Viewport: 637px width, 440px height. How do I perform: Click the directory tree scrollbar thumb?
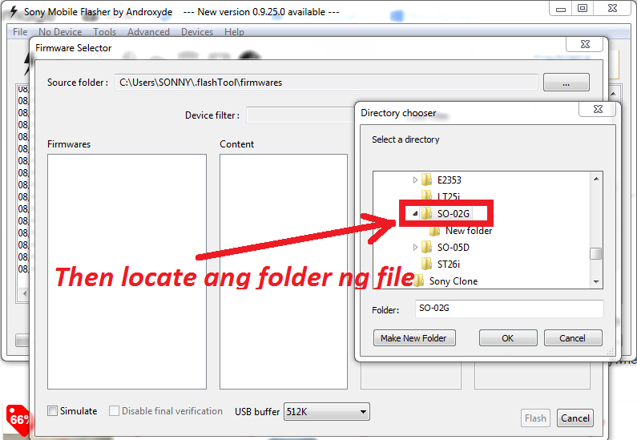(596, 253)
